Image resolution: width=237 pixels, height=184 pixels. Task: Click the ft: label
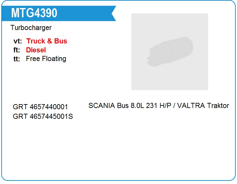click(x=17, y=50)
